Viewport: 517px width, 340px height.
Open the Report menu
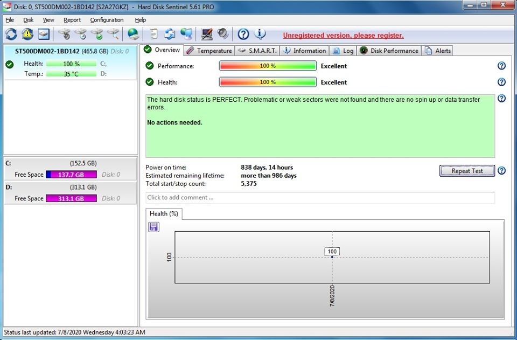pos(72,20)
